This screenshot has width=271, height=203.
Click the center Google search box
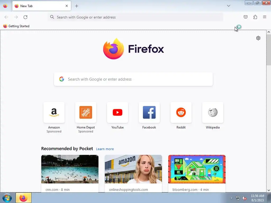(133, 79)
